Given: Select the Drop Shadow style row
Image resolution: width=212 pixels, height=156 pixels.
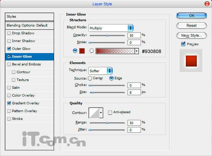Looking at the screenshot, I should [29, 33].
